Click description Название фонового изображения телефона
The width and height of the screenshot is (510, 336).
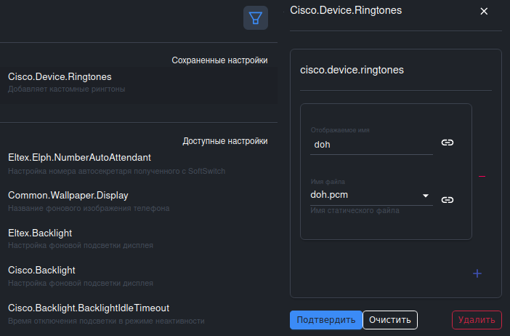[x=89, y=208]
